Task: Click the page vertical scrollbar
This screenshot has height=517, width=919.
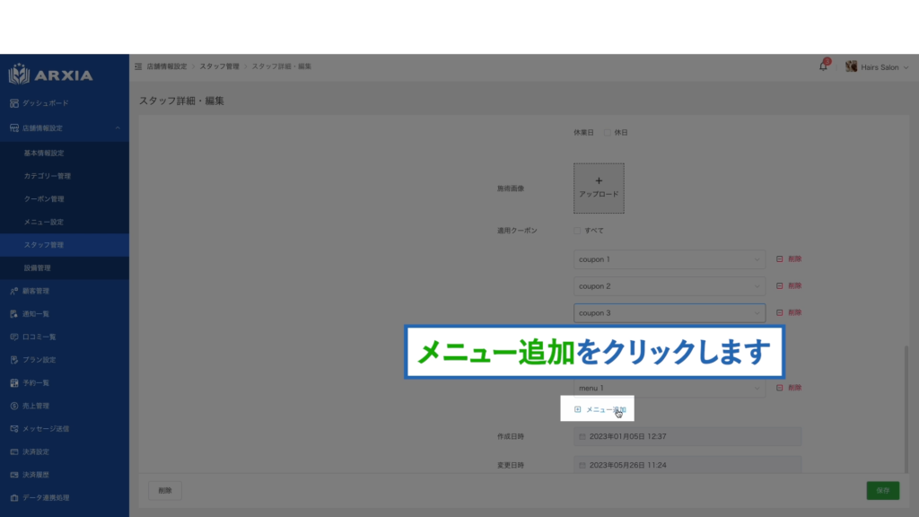Action: coord(906,408)
